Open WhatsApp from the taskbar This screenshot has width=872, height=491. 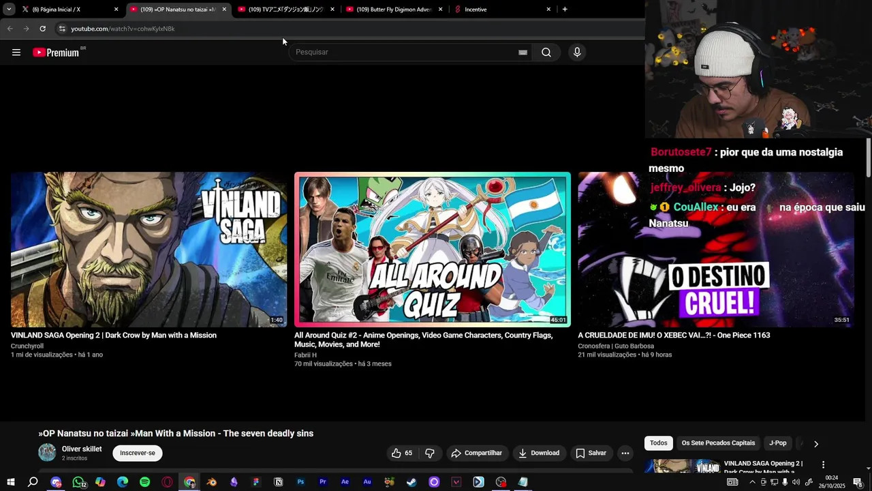click(78, 482)
